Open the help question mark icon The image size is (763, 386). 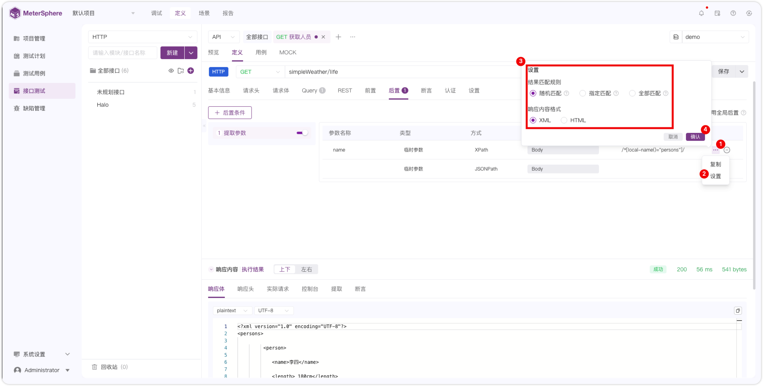733,13
